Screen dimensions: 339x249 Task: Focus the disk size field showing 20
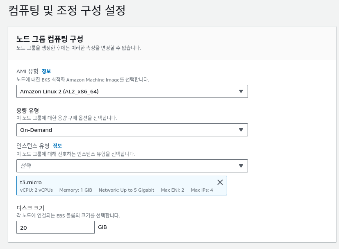click(56, 227)
